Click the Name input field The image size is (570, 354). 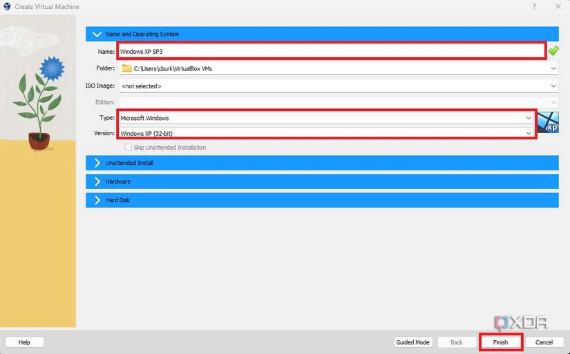tap(332, 51)
